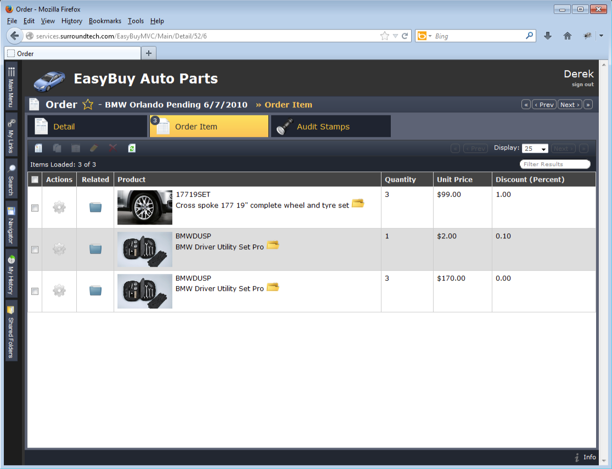Open related folder for 17719SET row
612x469 pixels.
click(96, 207)
